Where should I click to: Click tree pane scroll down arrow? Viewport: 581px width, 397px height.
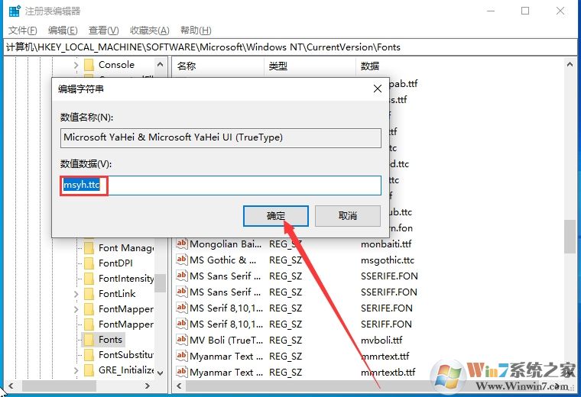161,373
